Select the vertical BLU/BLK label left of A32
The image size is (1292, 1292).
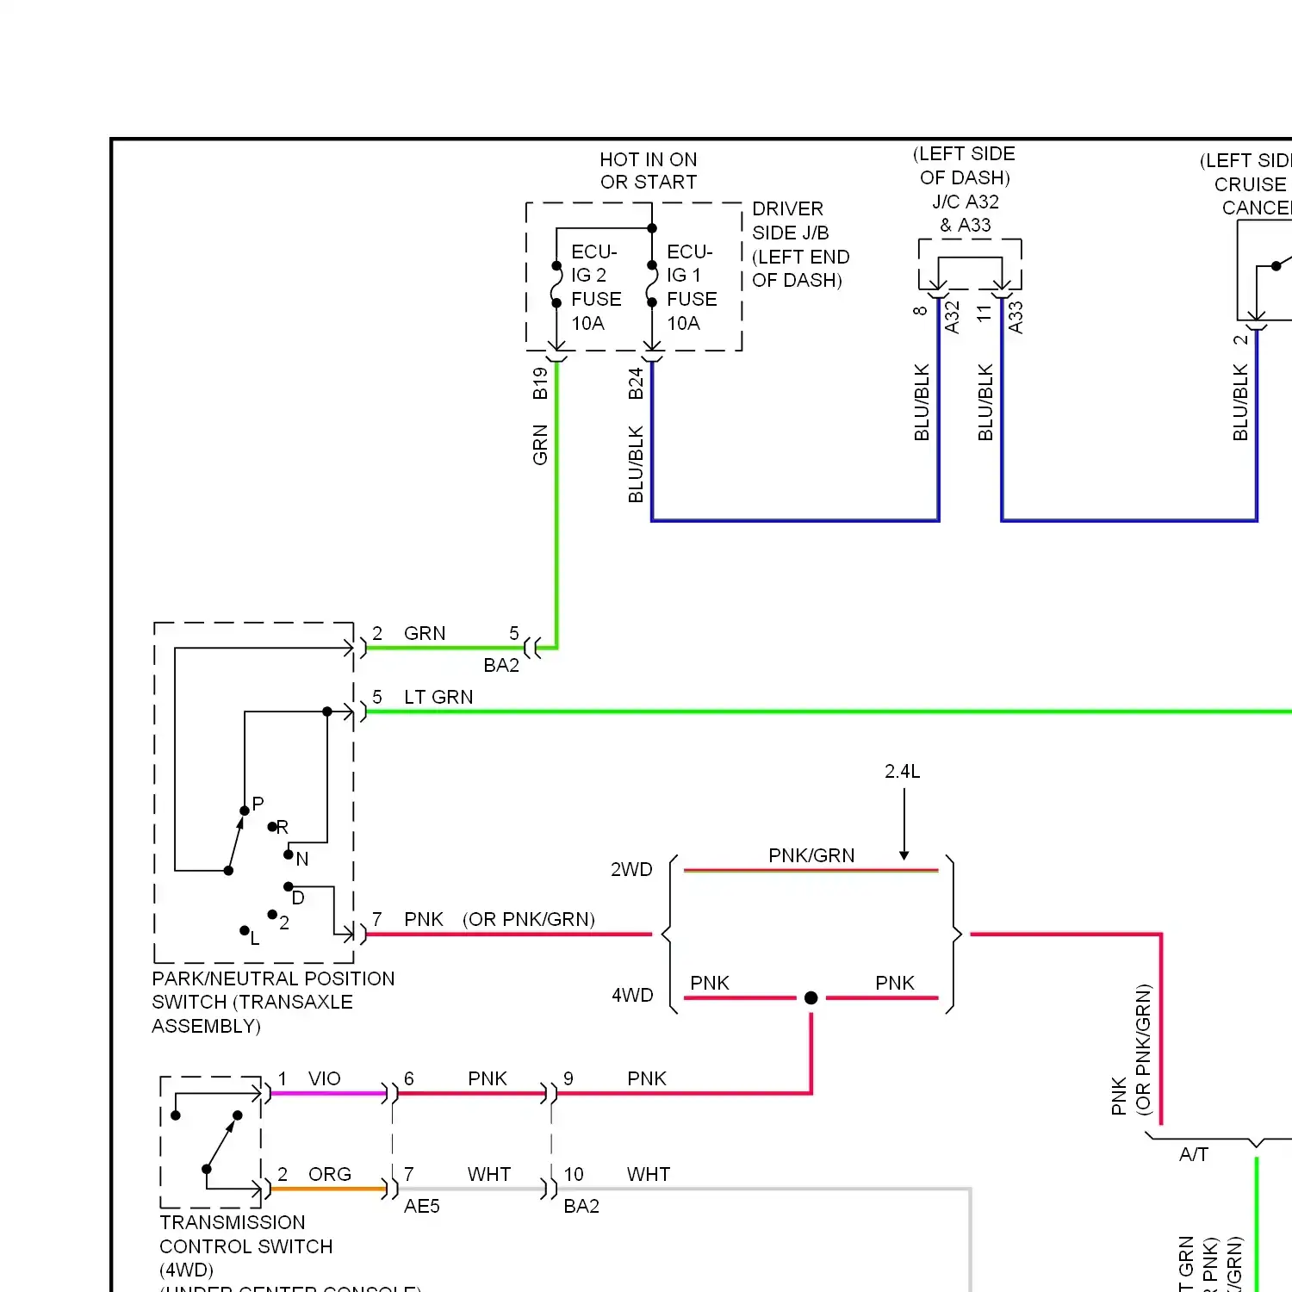click(922, 402)
